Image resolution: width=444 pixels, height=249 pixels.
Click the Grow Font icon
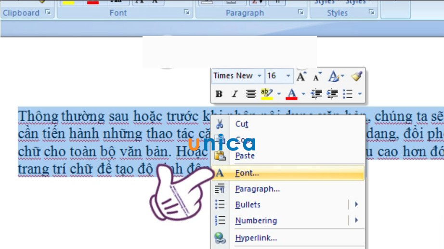(302, 76)
